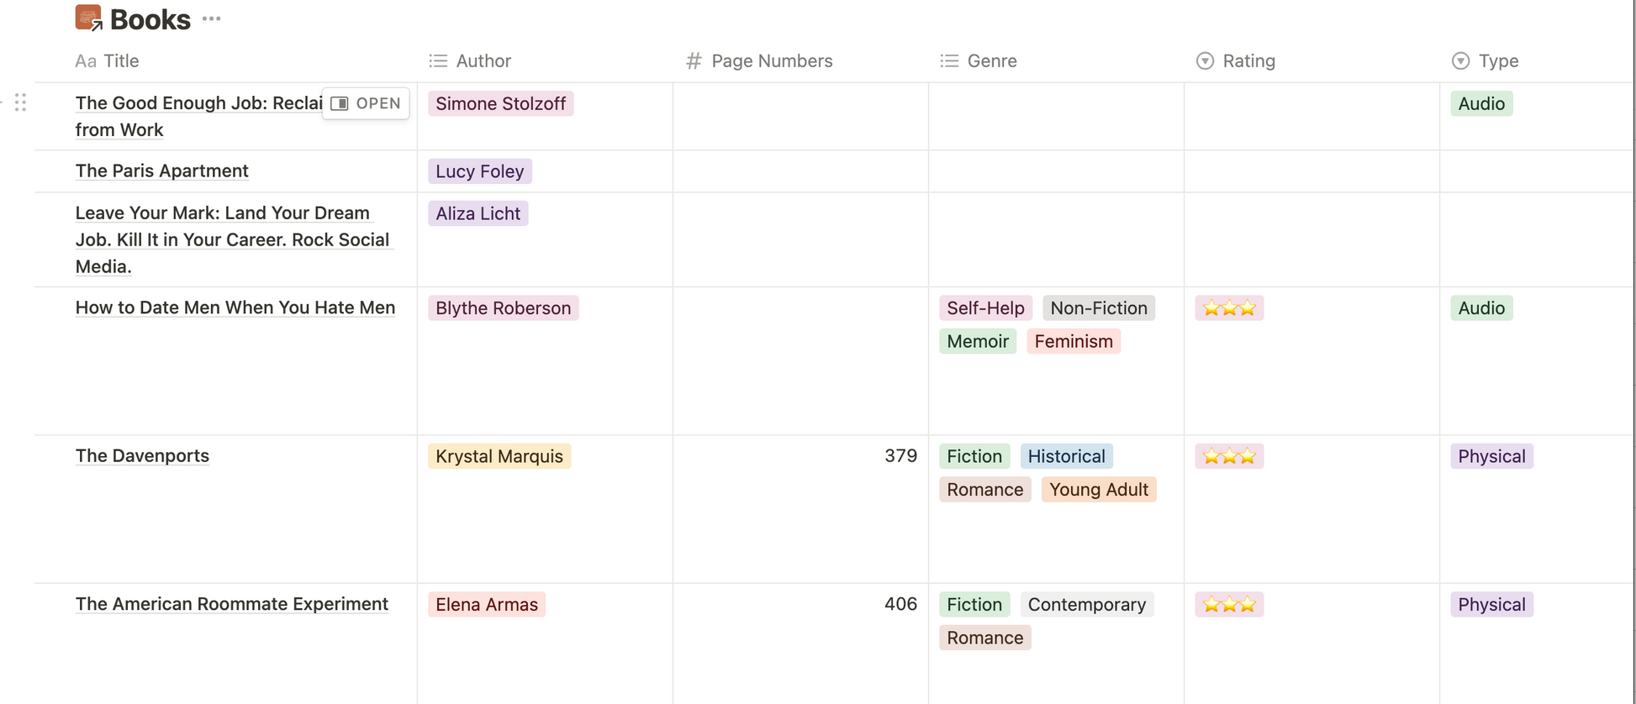Click the Page Numbers hash icon
This screenshot has width=1636, height=704.
pyautogui.click(x=694, y=60)
